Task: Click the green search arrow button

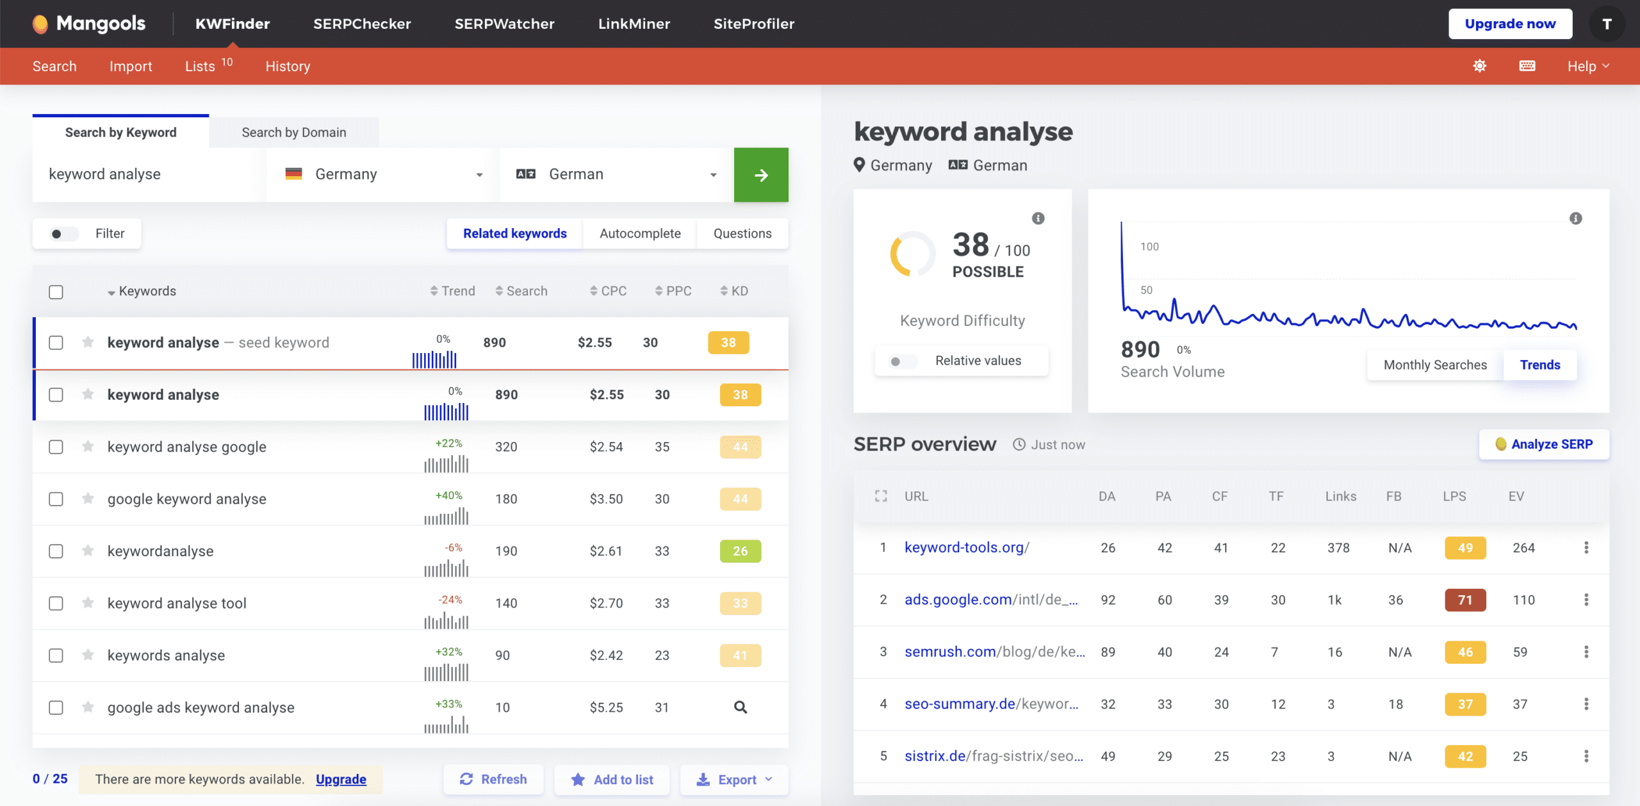Action: 761,175
